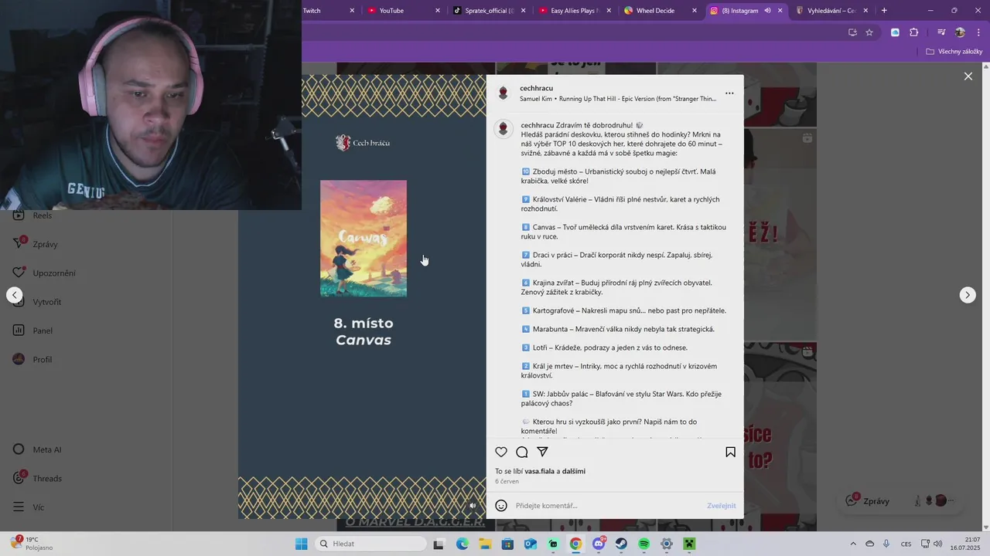Open Microsoft Edge from taskbar
Viewport: 990px width, 556px height.
(462, 544)
